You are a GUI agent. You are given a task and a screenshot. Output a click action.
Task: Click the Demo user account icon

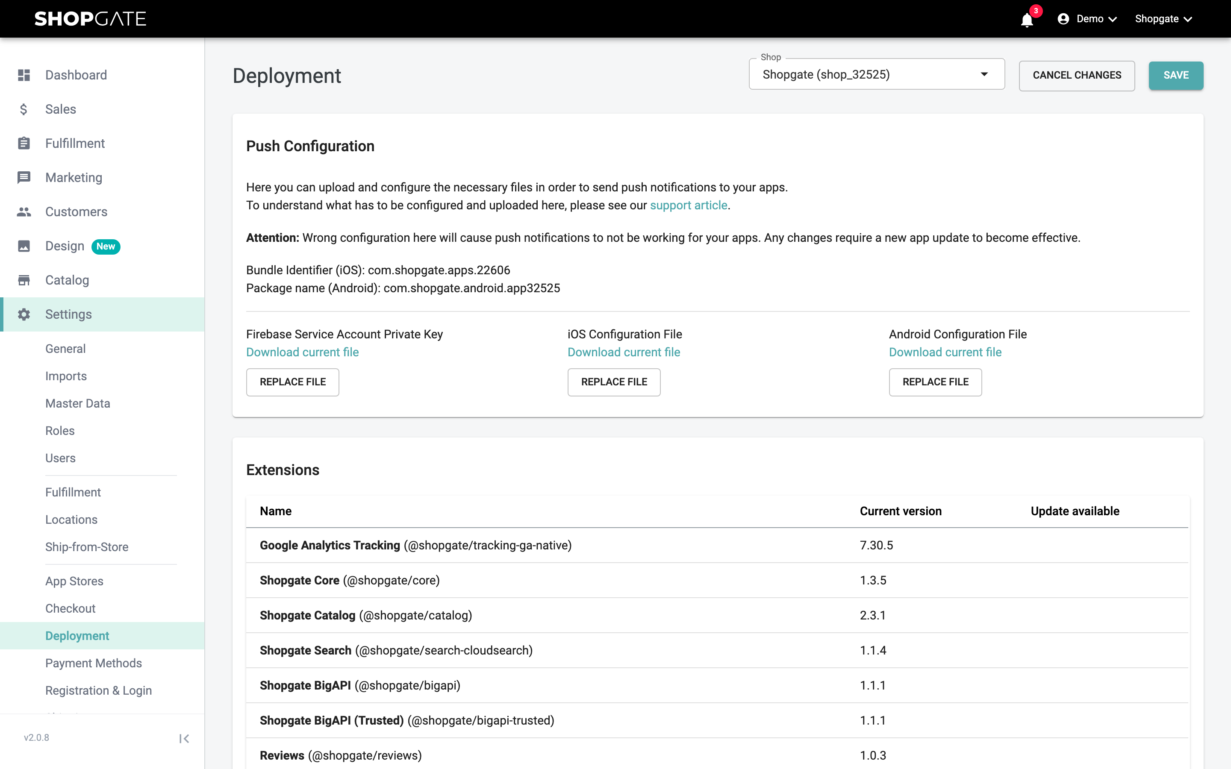pyautogui.click(x=1063, y=19)
